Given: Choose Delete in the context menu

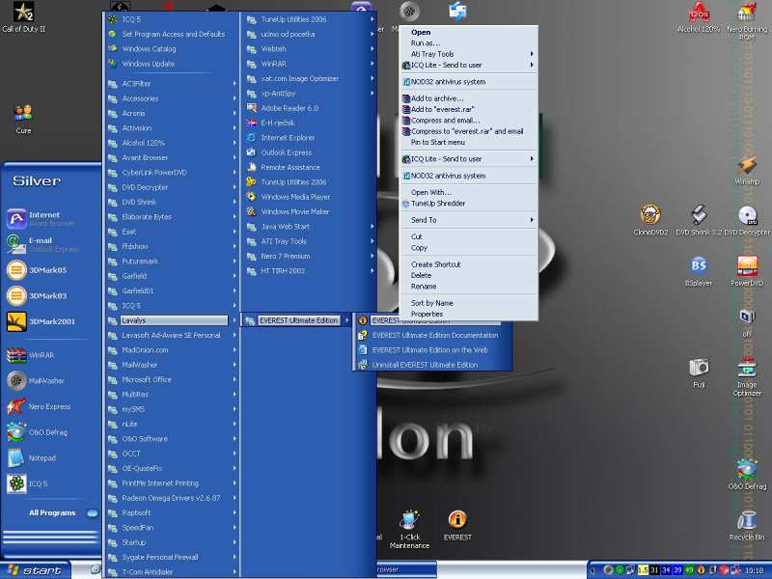Looking at the screenshot, I should tap(468, 275).
